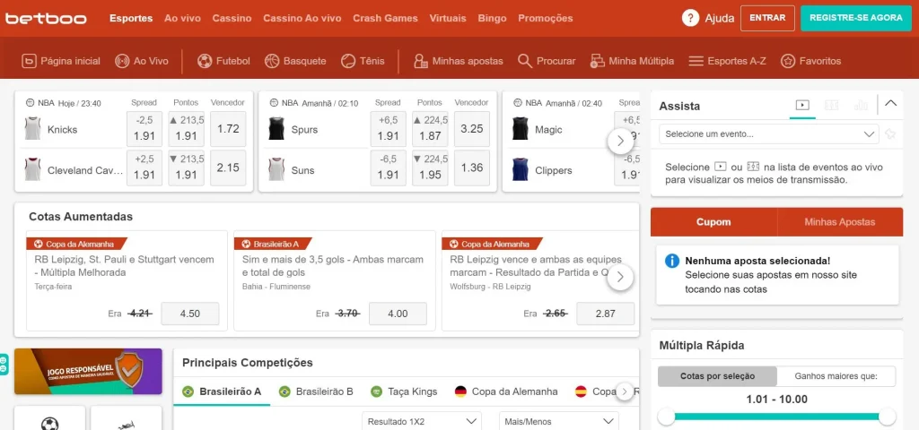Click the Spurs black jersey icon

[276, 128]
